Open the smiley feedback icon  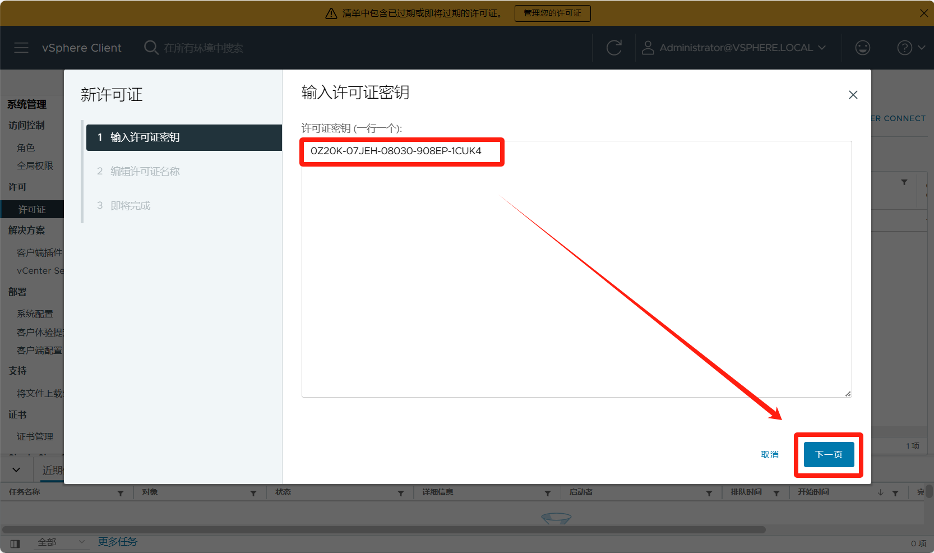pos(862,48)
